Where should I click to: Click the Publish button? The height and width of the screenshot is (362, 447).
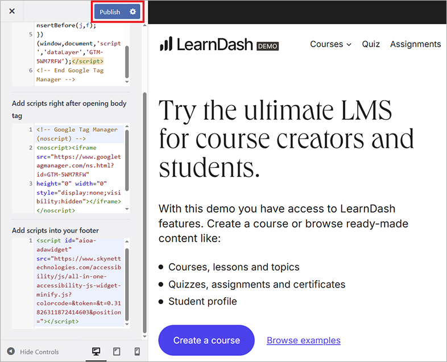coord(110,12)
